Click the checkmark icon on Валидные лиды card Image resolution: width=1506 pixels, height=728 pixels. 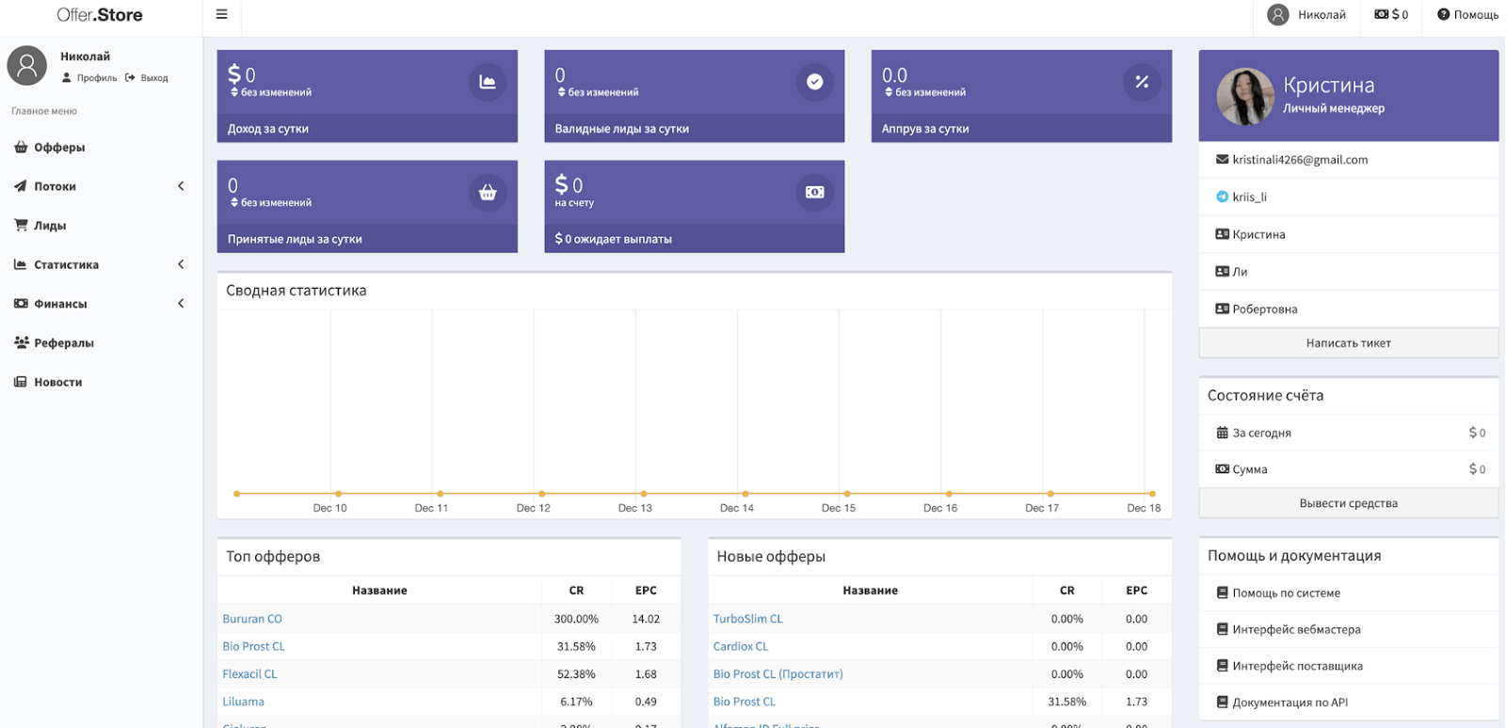point(815,82)
